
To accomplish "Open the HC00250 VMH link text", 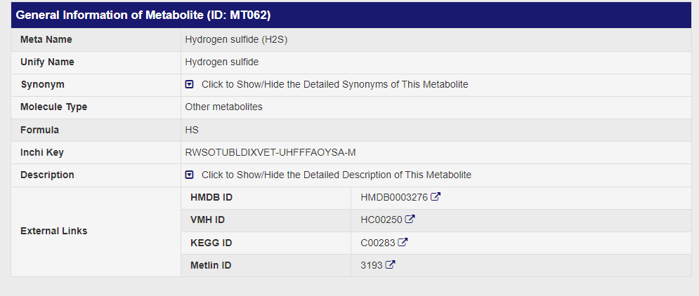I will click(381, 220).
